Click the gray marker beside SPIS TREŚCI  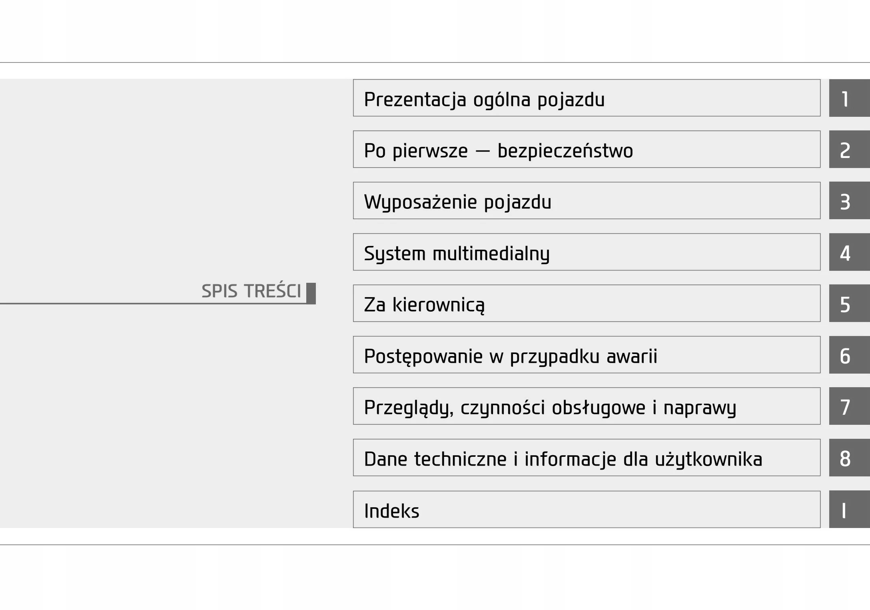click(311, 293)
